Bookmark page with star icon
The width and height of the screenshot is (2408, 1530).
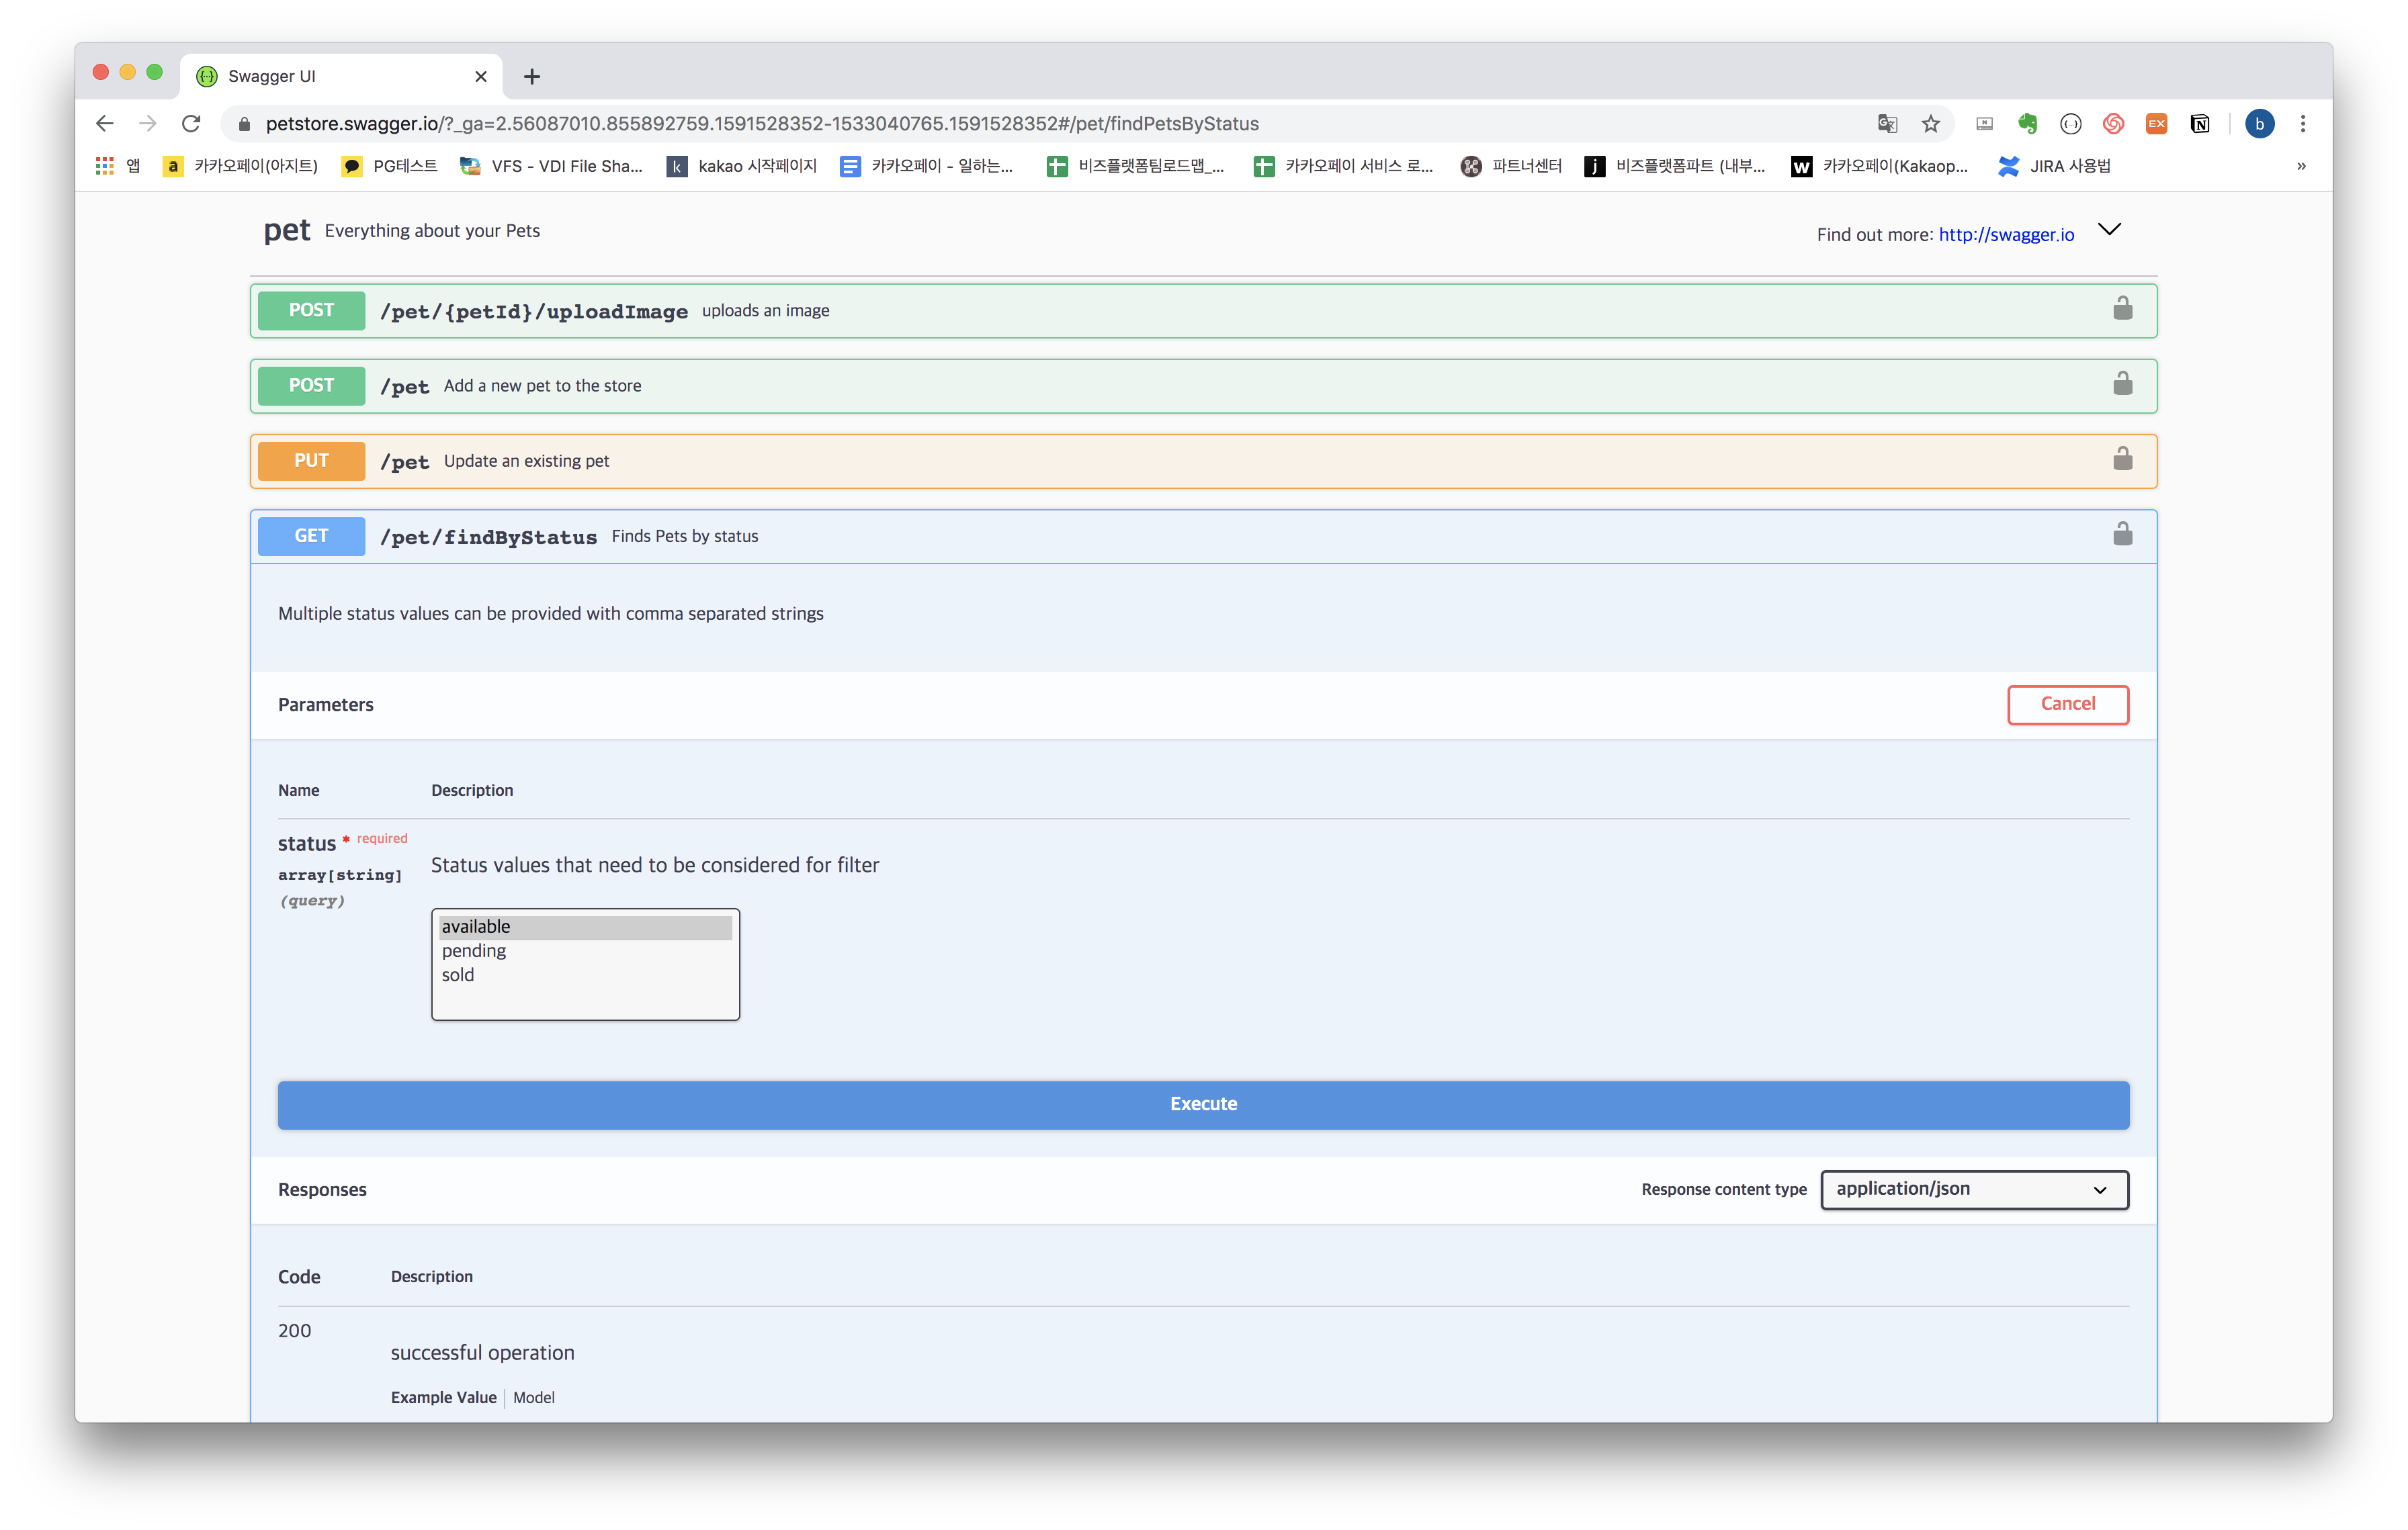pyautogui.click(x=1930, y=124)
